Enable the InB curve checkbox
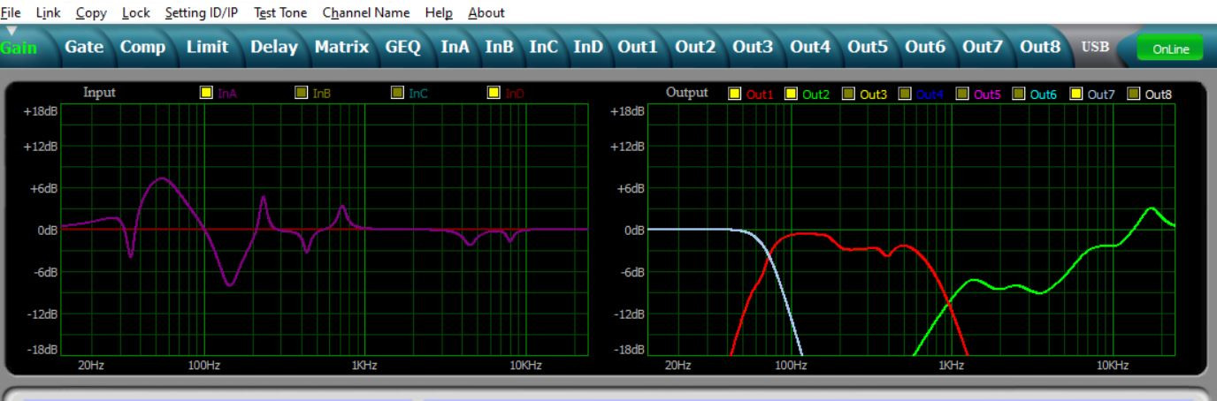The width and height of the screenshot is (1217, 401). (x=302, y=93)
